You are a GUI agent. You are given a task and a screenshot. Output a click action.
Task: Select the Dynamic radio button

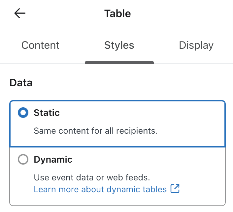click(x=23, y=160)
